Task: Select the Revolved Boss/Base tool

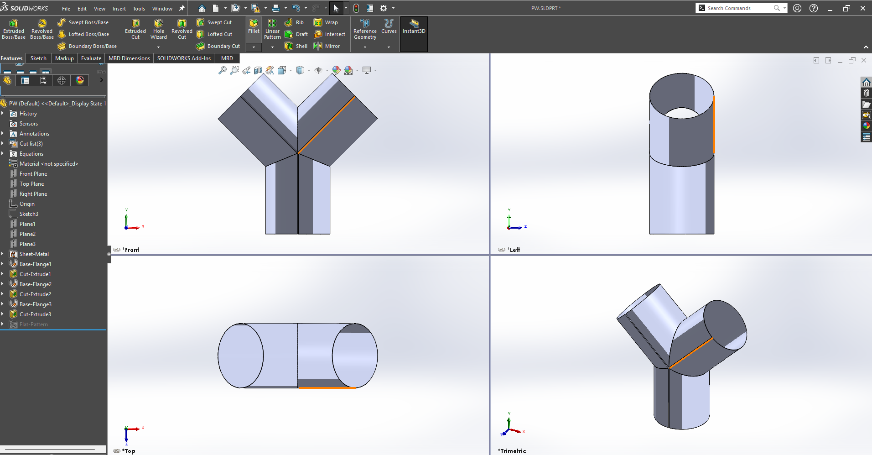Action: pyautogui.click(x=42, y=29)
